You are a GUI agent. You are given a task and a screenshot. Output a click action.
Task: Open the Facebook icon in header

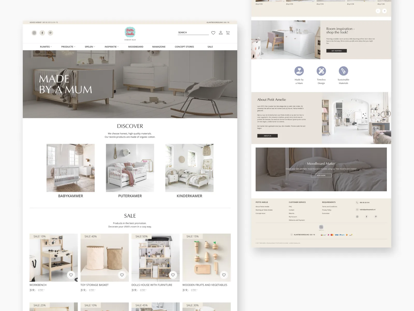[42, 33]
